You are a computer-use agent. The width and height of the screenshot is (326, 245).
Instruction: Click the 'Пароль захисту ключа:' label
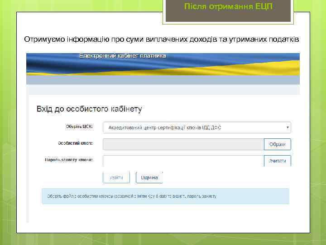tap(69, 160)
